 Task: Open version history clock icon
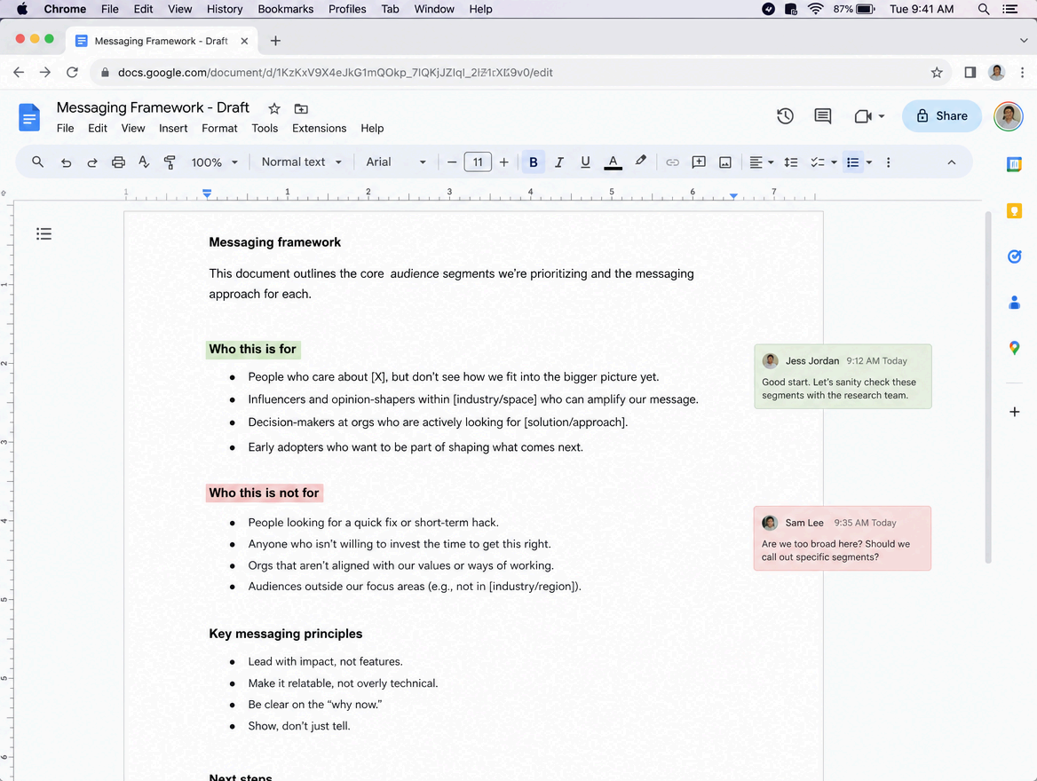pos(785,116)
